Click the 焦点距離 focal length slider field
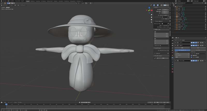The width and height of the screenshot is (207, 111). point(165,10)
